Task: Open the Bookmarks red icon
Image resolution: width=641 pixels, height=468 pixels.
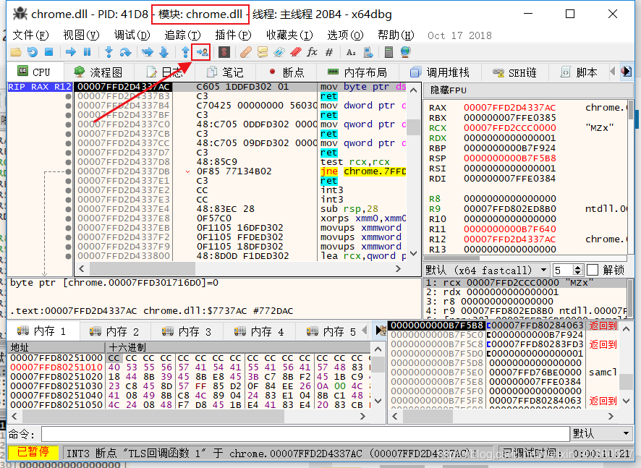Action: [x=296, y=52]
